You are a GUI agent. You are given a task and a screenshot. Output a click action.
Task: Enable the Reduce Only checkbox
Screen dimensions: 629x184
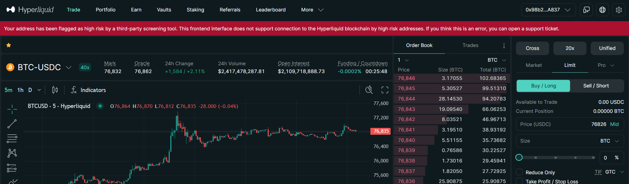[519, 172]
